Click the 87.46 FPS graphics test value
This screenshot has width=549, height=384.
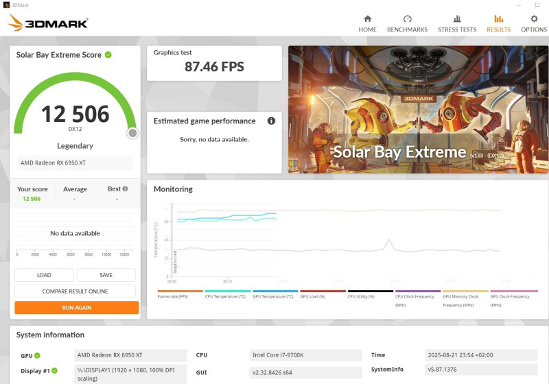click(214, 67)
